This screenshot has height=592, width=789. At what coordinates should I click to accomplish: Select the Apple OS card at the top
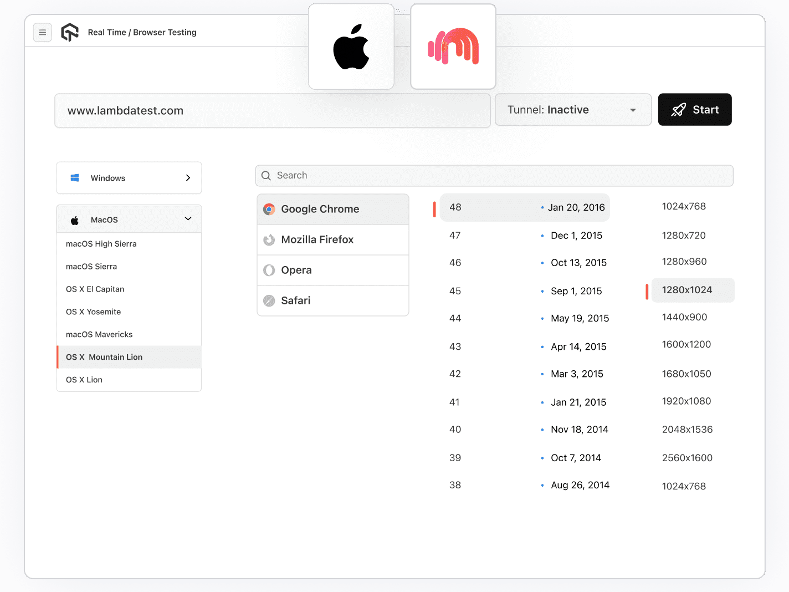(x=351, y=47)
